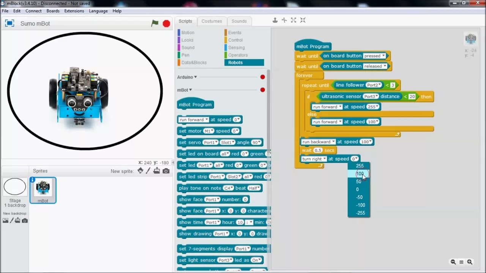New backdrop from camera icon

(x=25, y=220)
